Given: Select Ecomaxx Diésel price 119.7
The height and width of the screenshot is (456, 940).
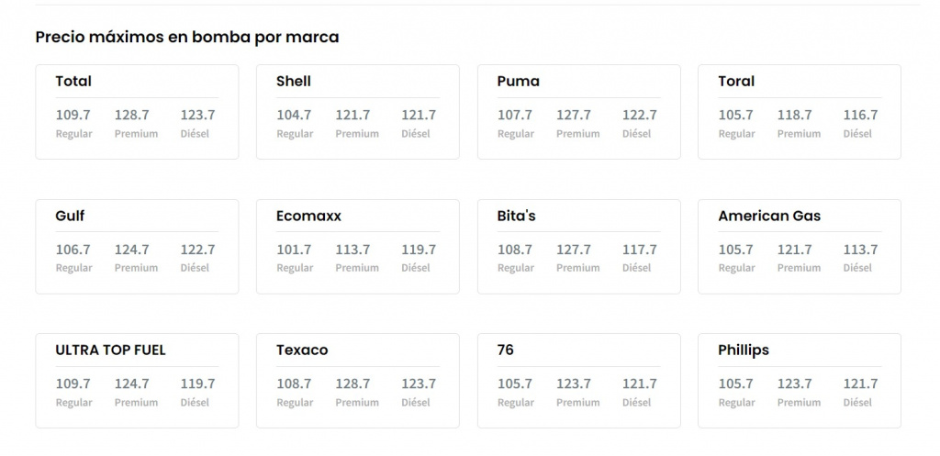Looking at the screenshot, I should pos(419,249).
